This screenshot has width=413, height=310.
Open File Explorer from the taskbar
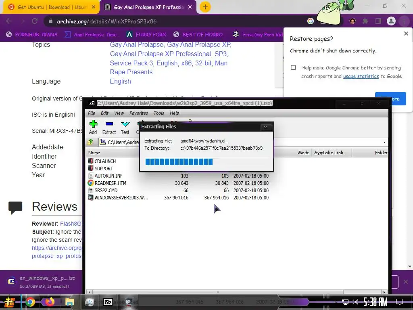pyautogui.click(x=70, y=302)
